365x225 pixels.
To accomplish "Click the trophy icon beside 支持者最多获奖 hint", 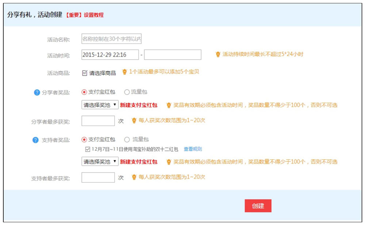I will point(134,177).
